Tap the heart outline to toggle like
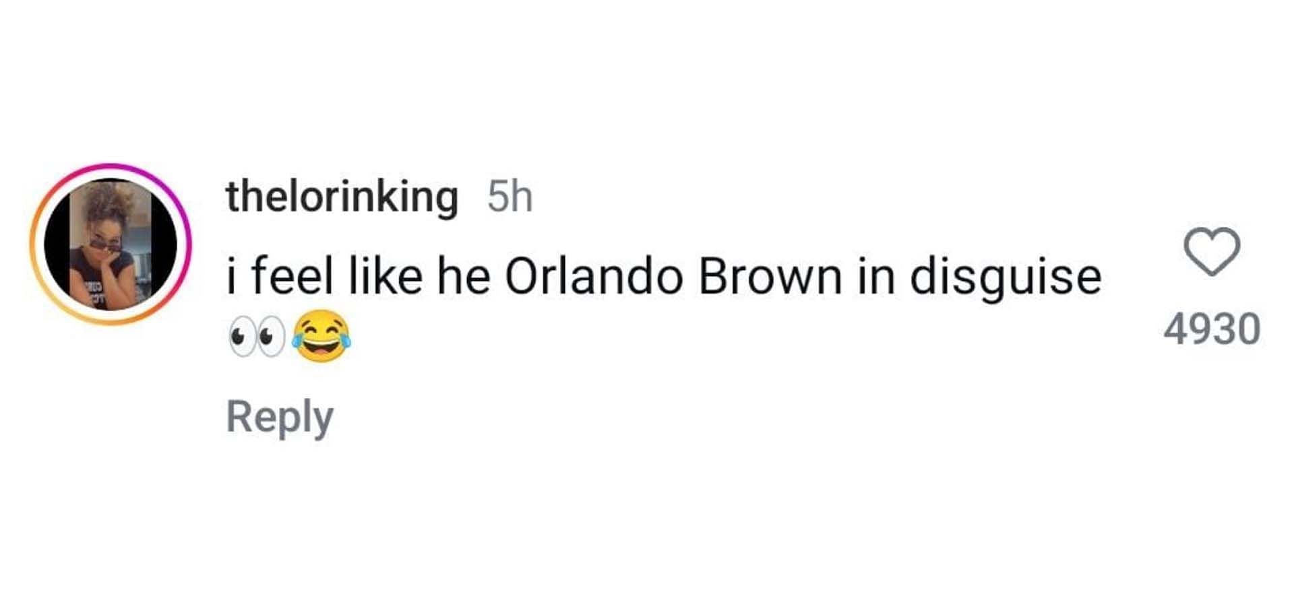1294x606 pixels. coord(1212,252)
